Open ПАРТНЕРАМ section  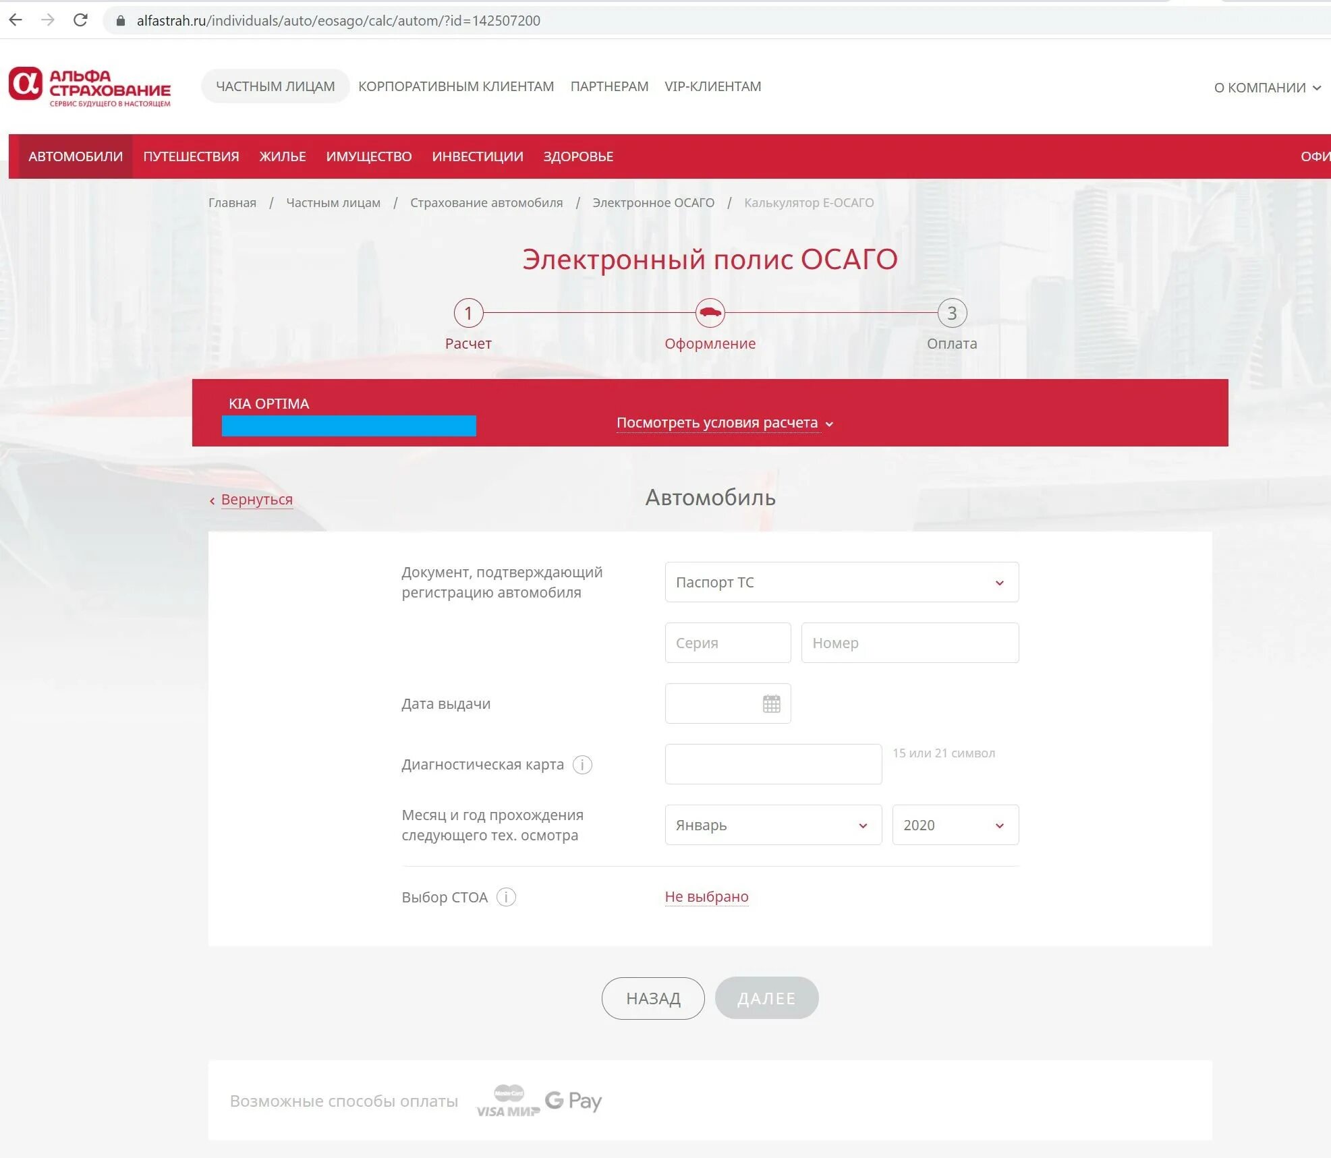point(609,86)
